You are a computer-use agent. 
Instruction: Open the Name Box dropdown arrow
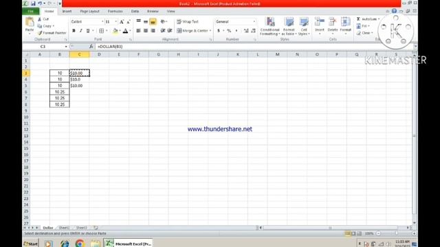(66, 47)
